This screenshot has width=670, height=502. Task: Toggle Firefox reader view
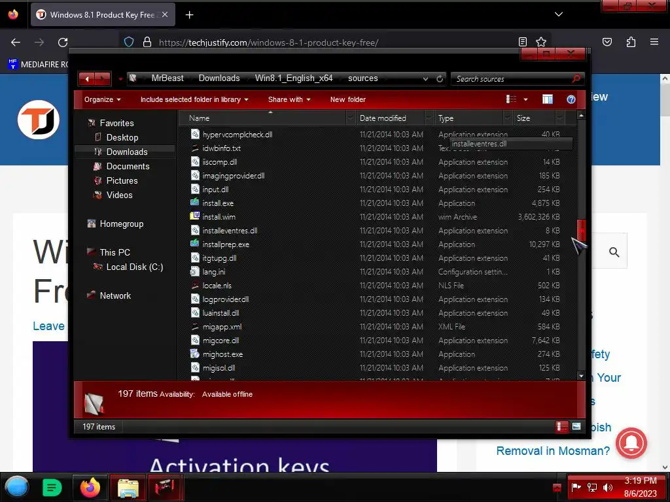[x=523, y=42]
